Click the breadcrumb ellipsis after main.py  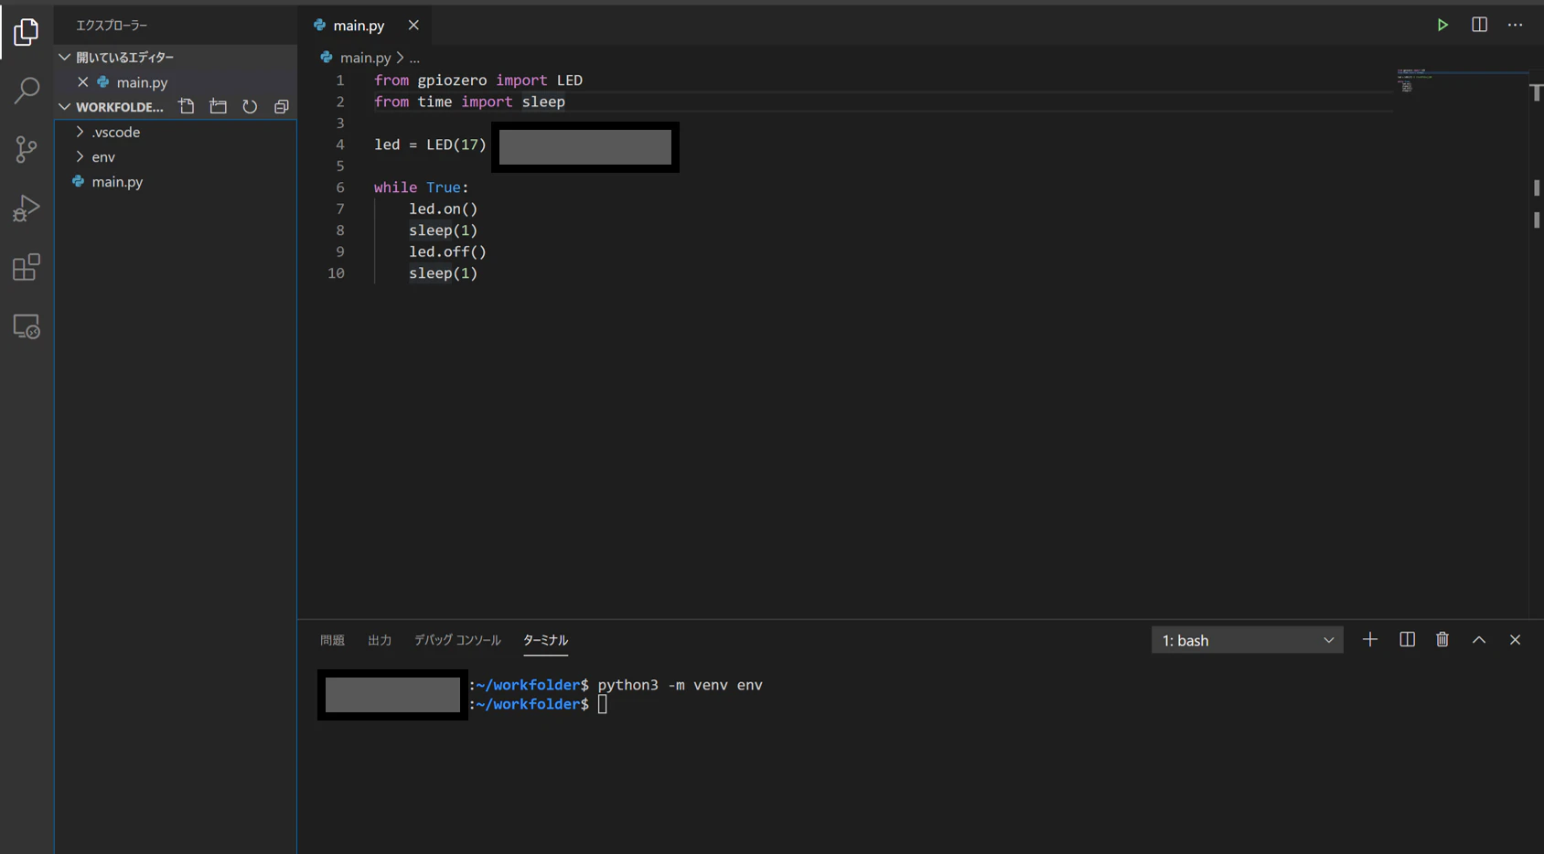pyautogui.click(x=414, y=58)
